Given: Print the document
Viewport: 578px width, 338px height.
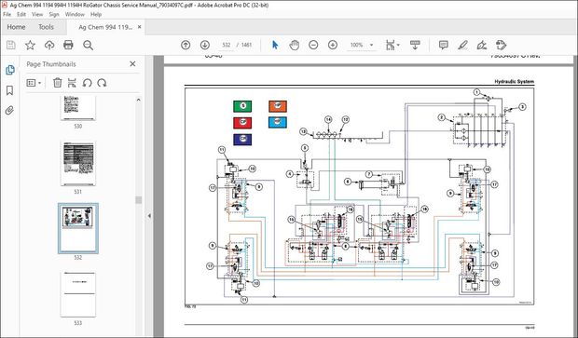Looking at the screenshot, I should (x=68, y=45).
